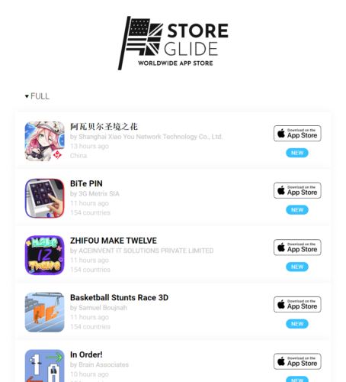Image resolution: width=346 pixels, height=382 pixels.
Task: Expand the FULL dropdown filter
Action: point(37,96)
